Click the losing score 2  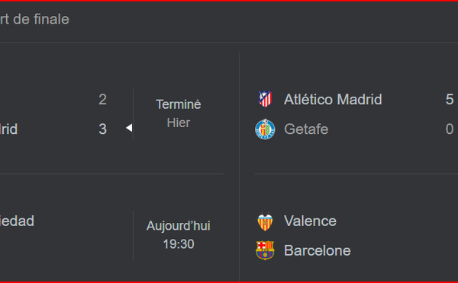pyautogui.click(x=102, y=100)
